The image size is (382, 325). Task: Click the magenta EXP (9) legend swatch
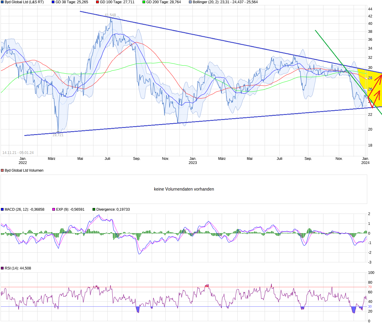[54, 209]
